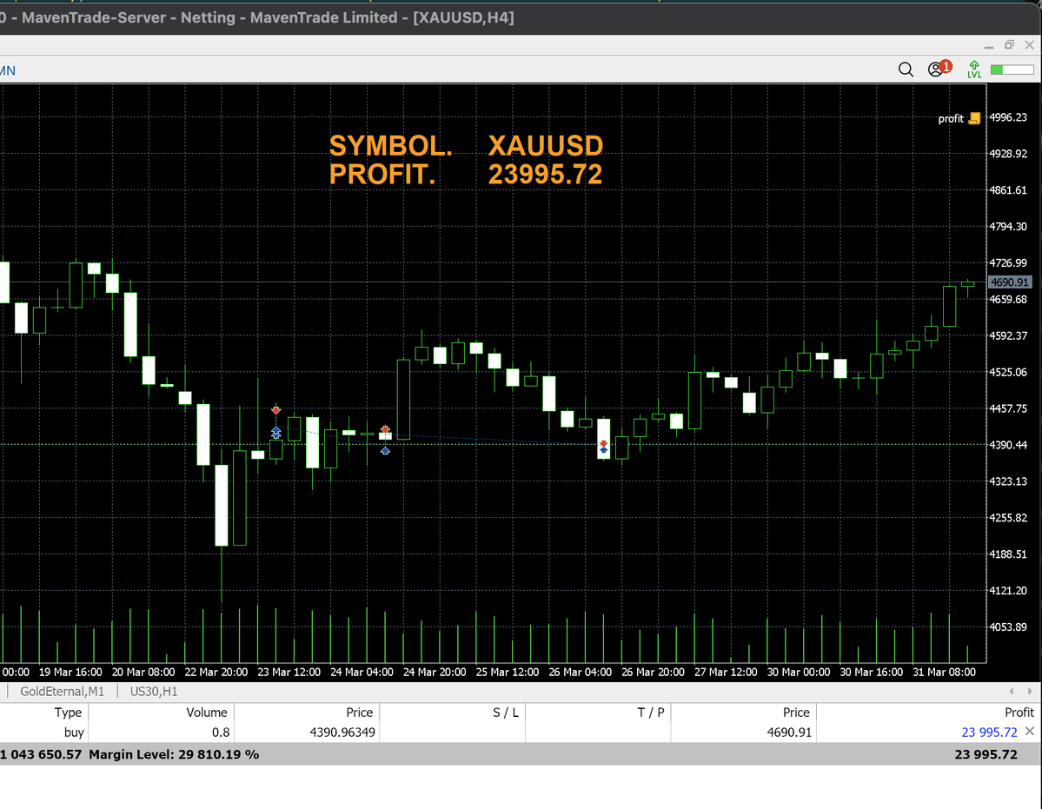Click the 24 Mar 20:00 time label
Image resolution: width=1042 pixels, height=809 pixels.
point(435,672)
